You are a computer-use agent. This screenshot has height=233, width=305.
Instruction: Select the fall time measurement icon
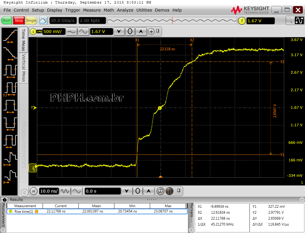click(x=10, y=54)
